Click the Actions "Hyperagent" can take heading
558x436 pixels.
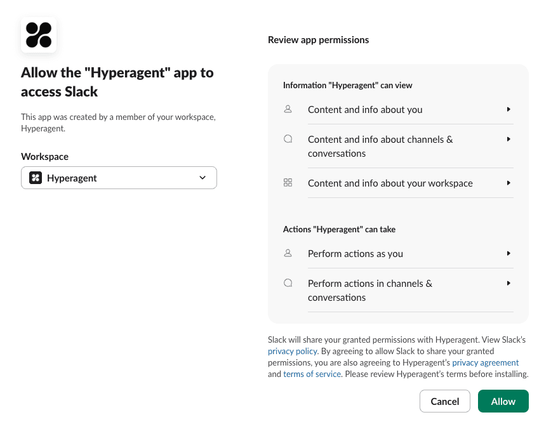[339, 229]
